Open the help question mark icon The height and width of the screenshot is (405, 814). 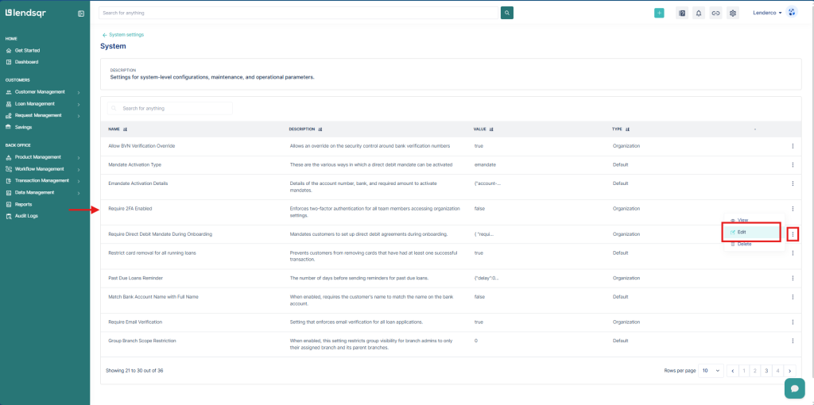(681, 13)
